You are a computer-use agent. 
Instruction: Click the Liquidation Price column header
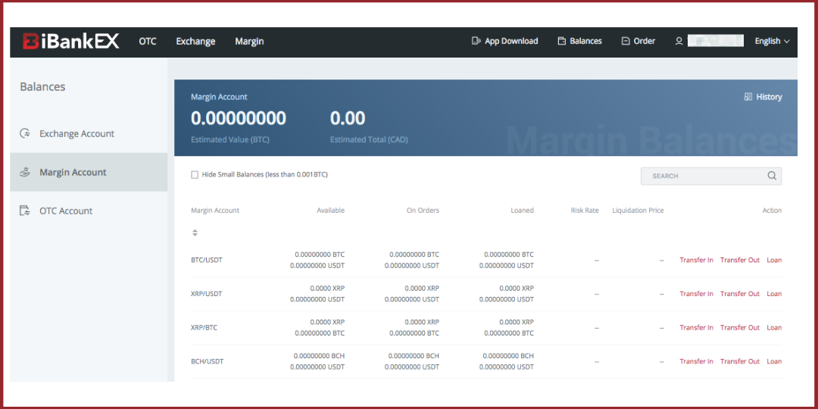pos(638,211)
